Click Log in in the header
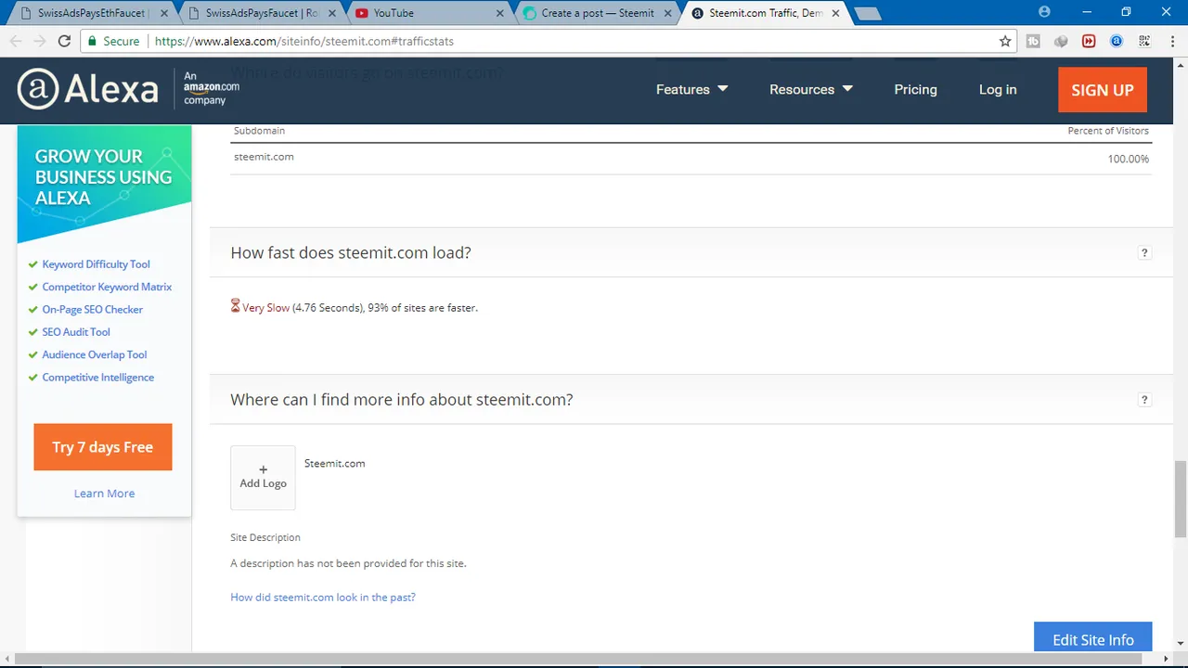1188x668 pixels. click(998, 89)
